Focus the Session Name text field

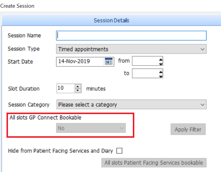click(x=131, y=36)
